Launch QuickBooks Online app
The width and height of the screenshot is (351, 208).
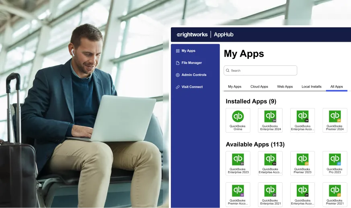(x=238, y=120)
